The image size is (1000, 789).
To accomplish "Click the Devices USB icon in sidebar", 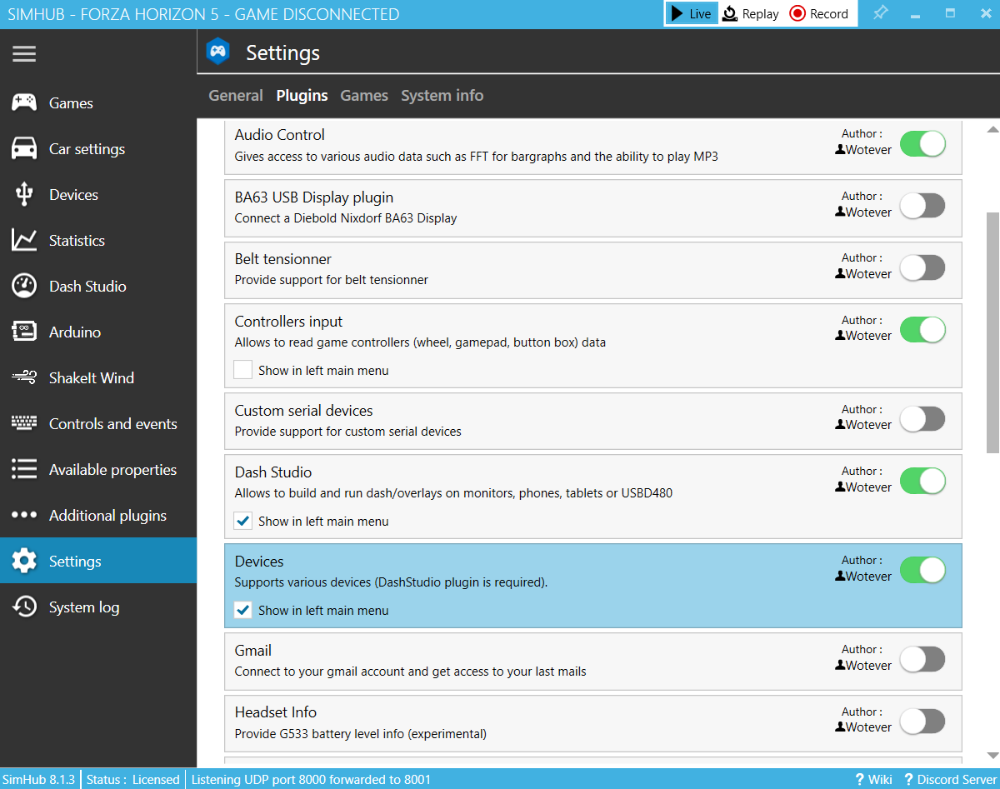I will click(x=24, y=195).
